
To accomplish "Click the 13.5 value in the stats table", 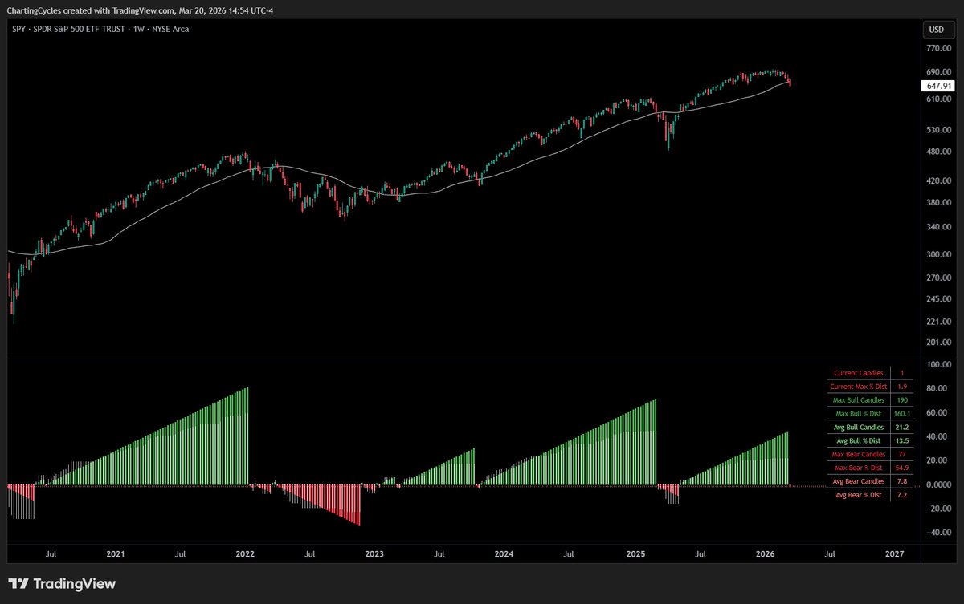I will pyautogui.click(x=902, y=441).
